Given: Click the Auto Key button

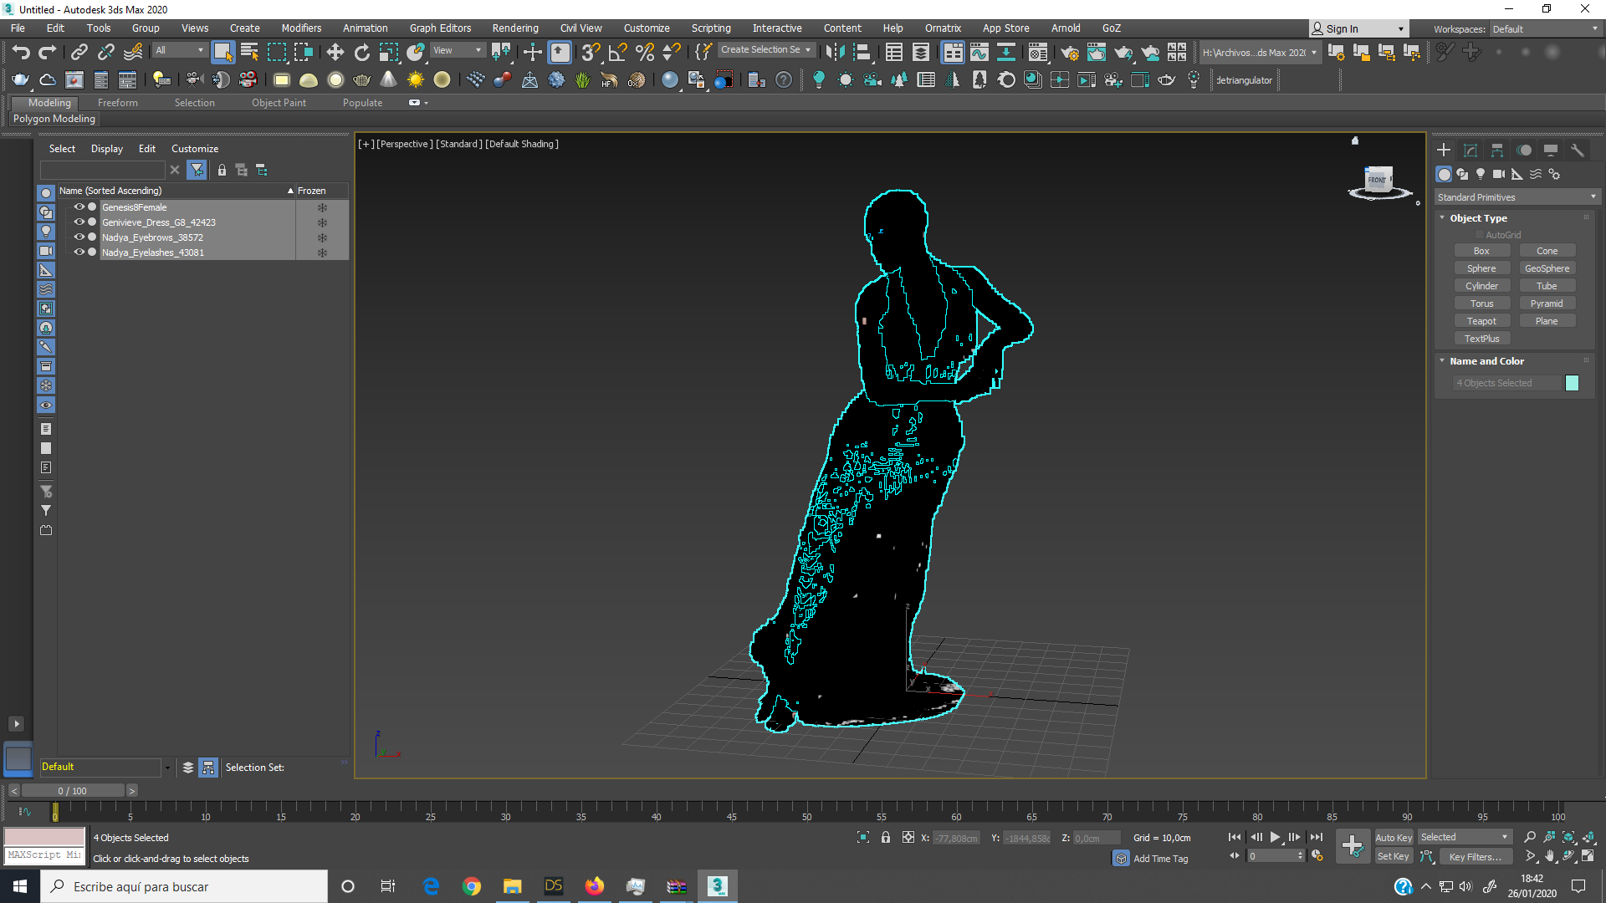Looking at the screenshot, I should click(x=1393, y=837).
